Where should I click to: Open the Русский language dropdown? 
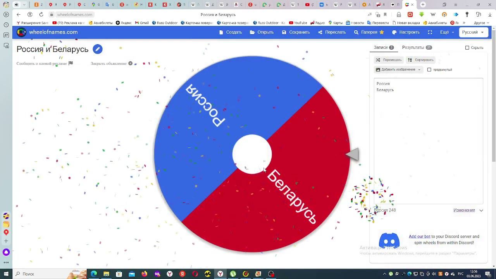(473, 32)
